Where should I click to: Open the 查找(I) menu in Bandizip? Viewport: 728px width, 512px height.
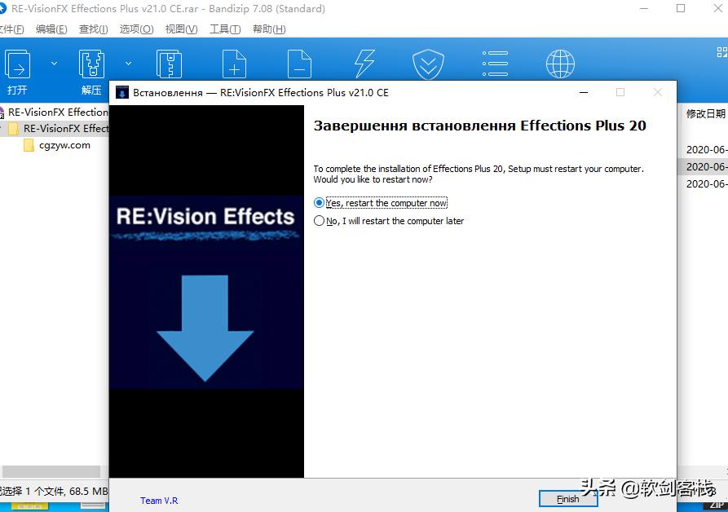(93, 29)
